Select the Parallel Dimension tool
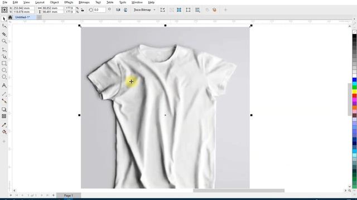The width and height of the screenshot is (357, 200). point(4,94)
